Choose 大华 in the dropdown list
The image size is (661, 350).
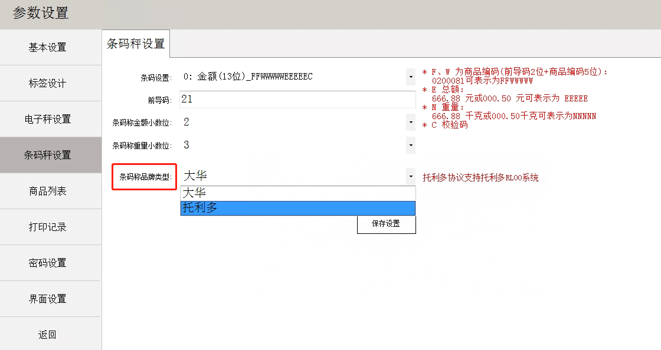pyautogui.click(x=297, y=193)
